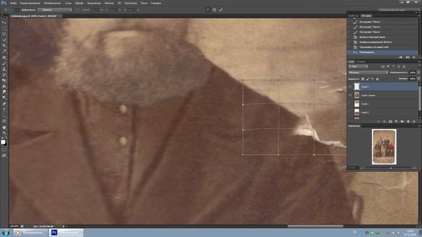Lock layer position
The image size is (422, 237).
373,79
